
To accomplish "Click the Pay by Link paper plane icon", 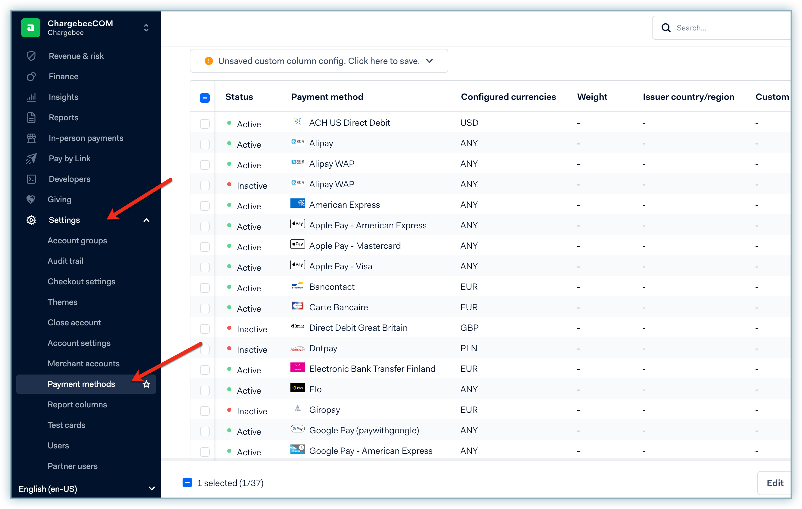I will click(x=31, y=159).
